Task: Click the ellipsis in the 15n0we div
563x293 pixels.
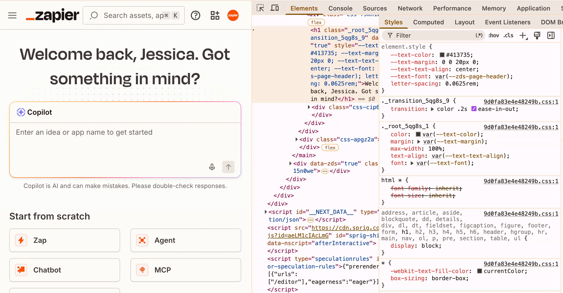Action: [325, 171]
